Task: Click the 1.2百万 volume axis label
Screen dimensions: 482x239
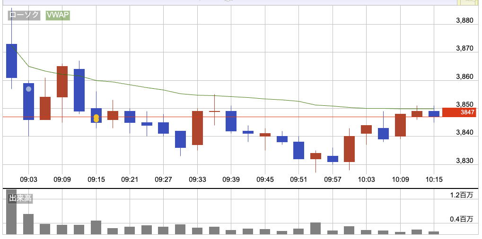Action: (x=461, y=195)
